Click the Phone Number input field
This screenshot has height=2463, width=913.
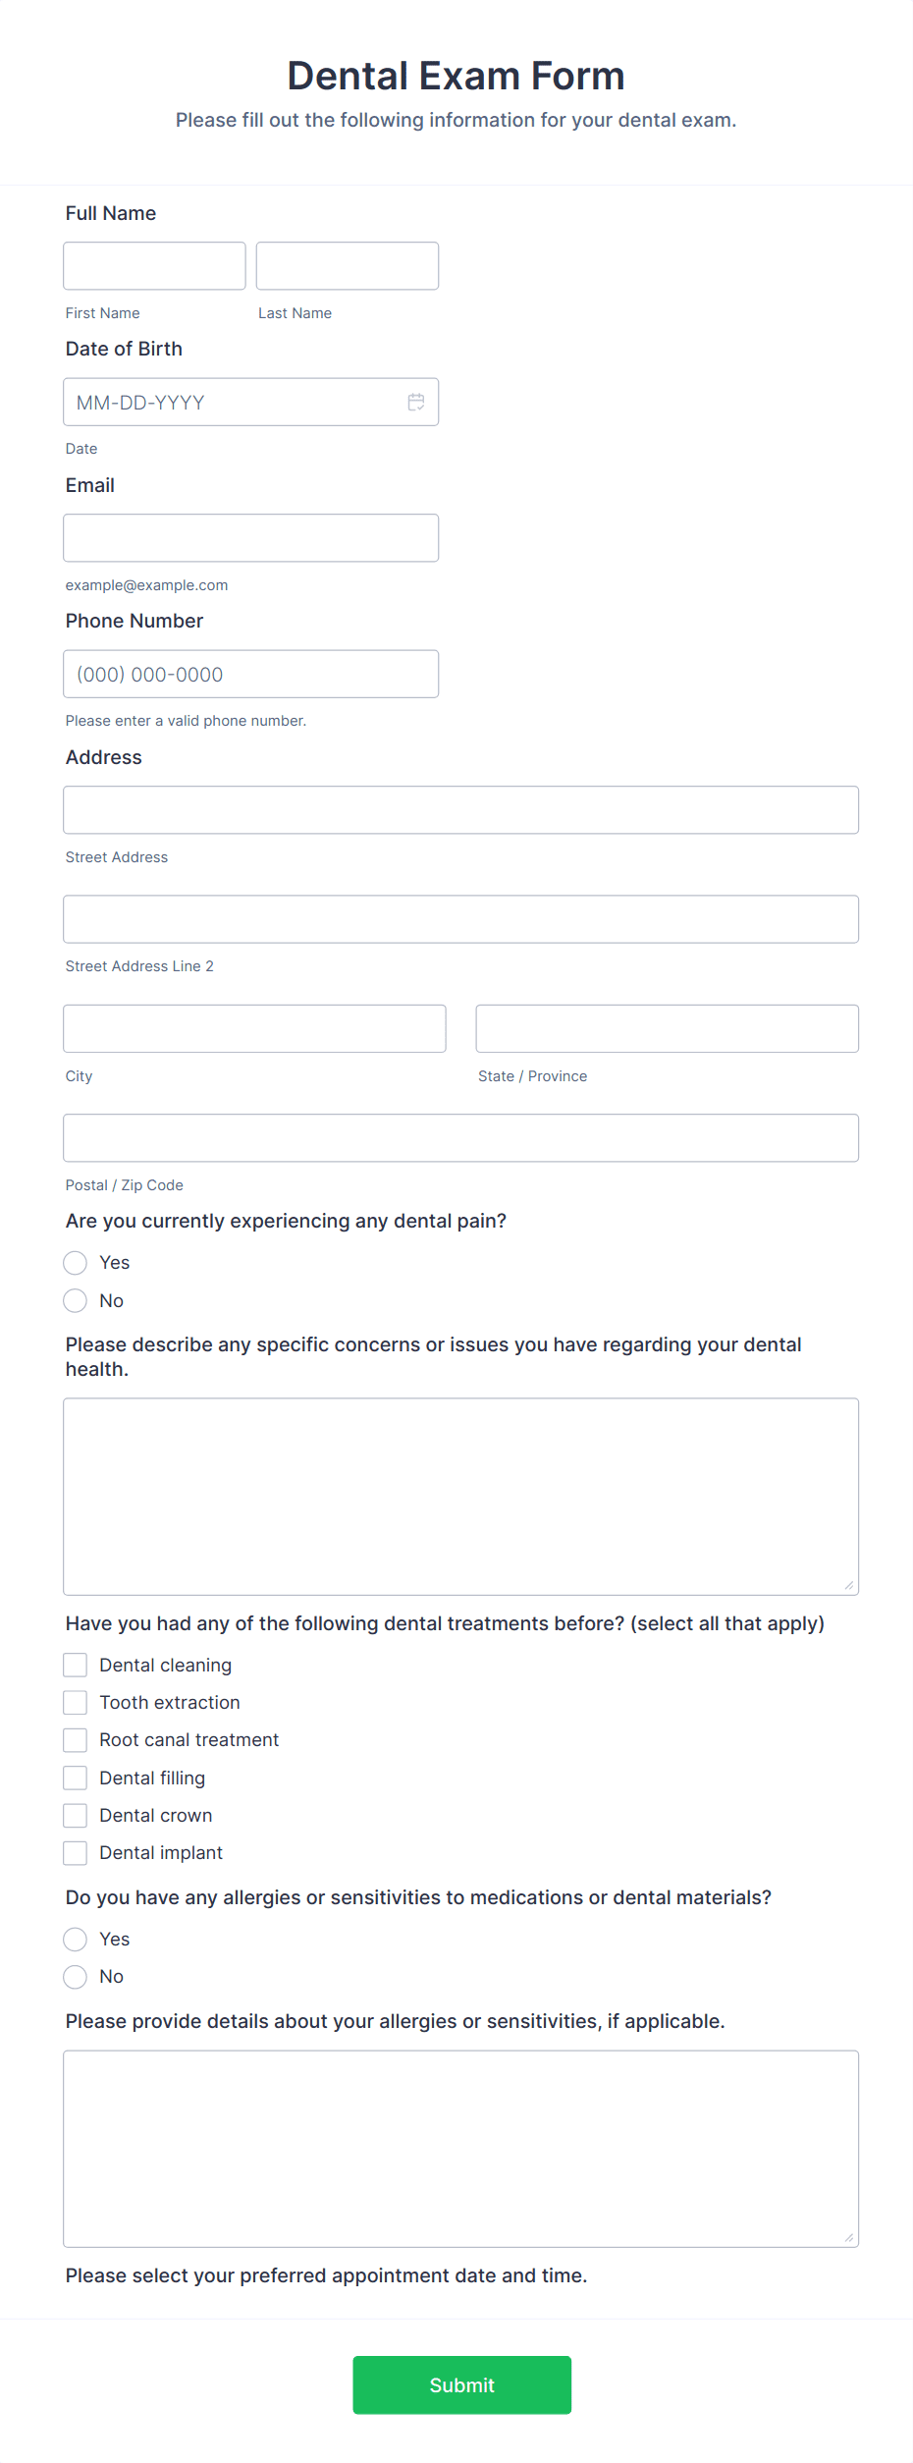click(x=250, y=674)
